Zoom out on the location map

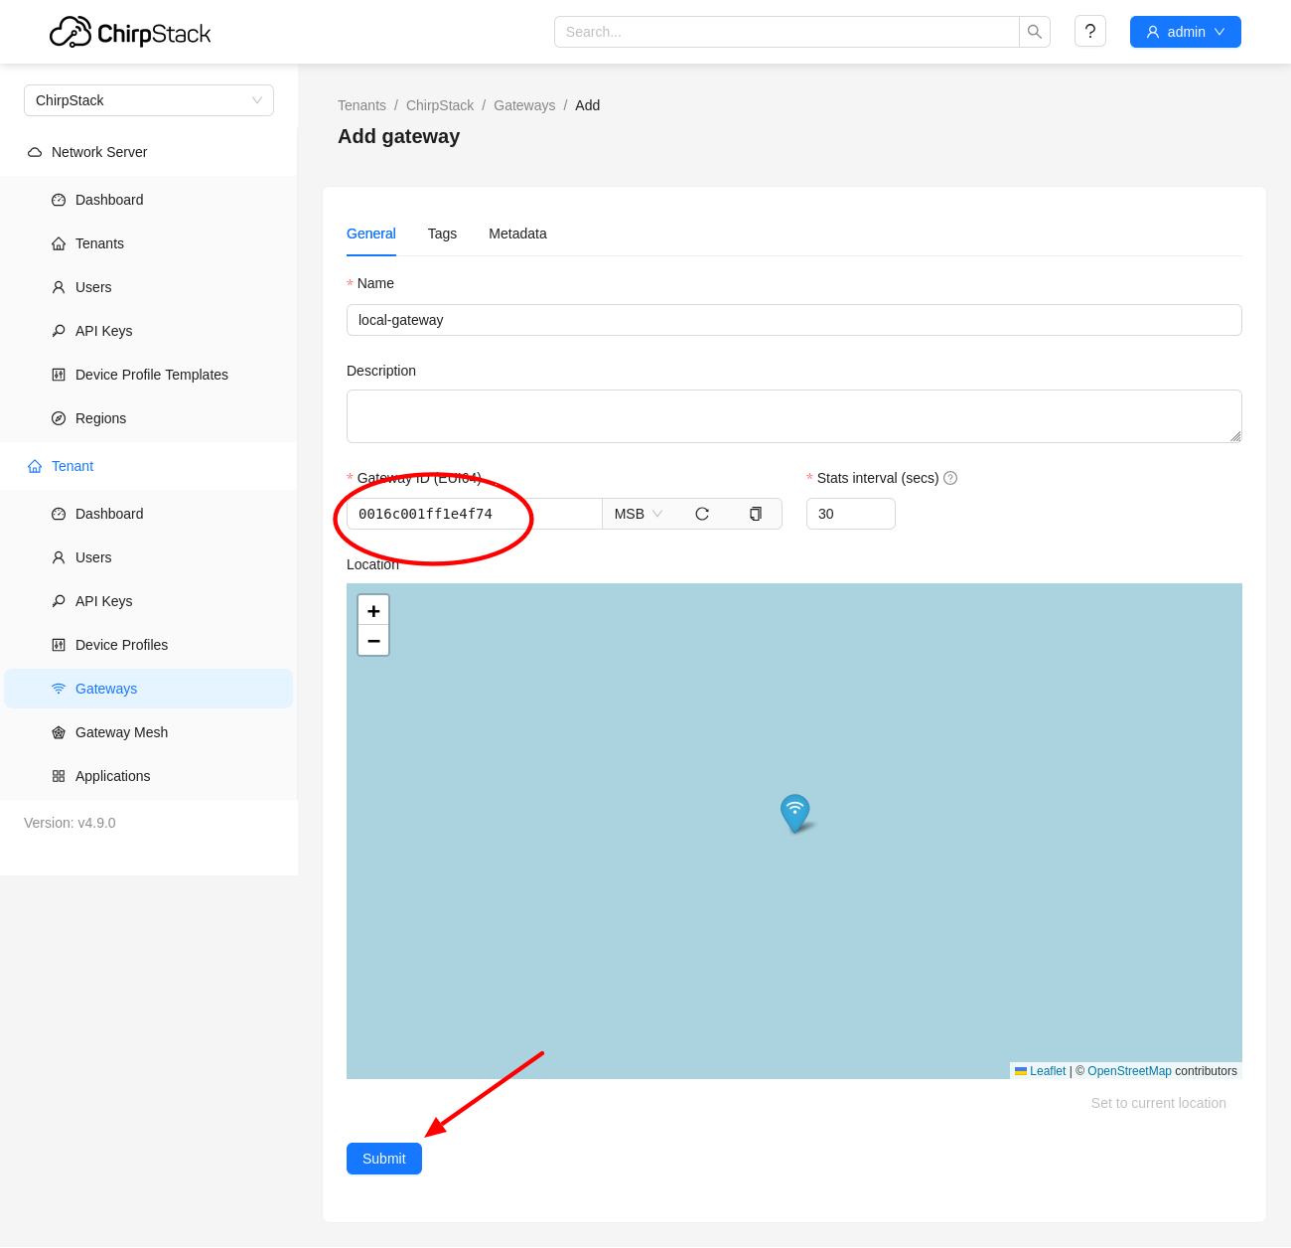click(373, 641)
